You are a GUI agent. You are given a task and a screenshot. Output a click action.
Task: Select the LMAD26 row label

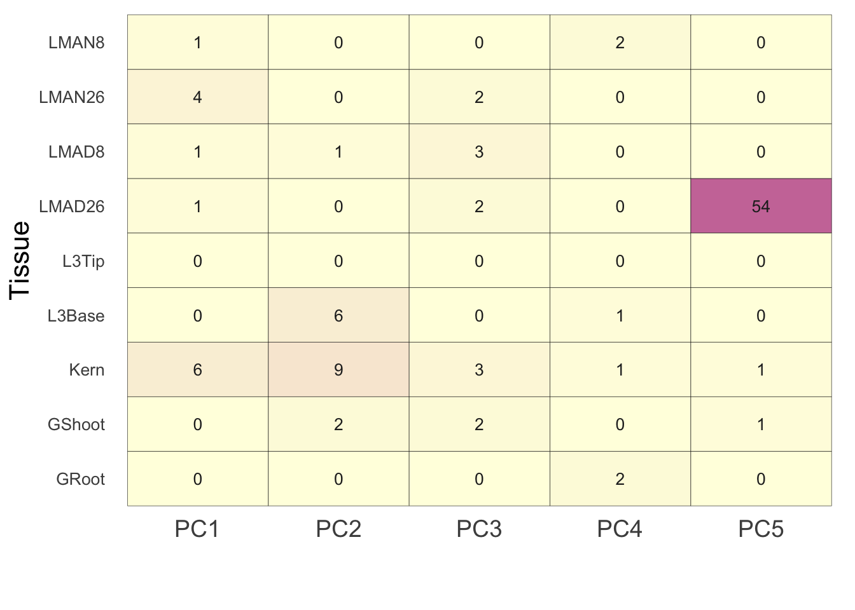72,207
